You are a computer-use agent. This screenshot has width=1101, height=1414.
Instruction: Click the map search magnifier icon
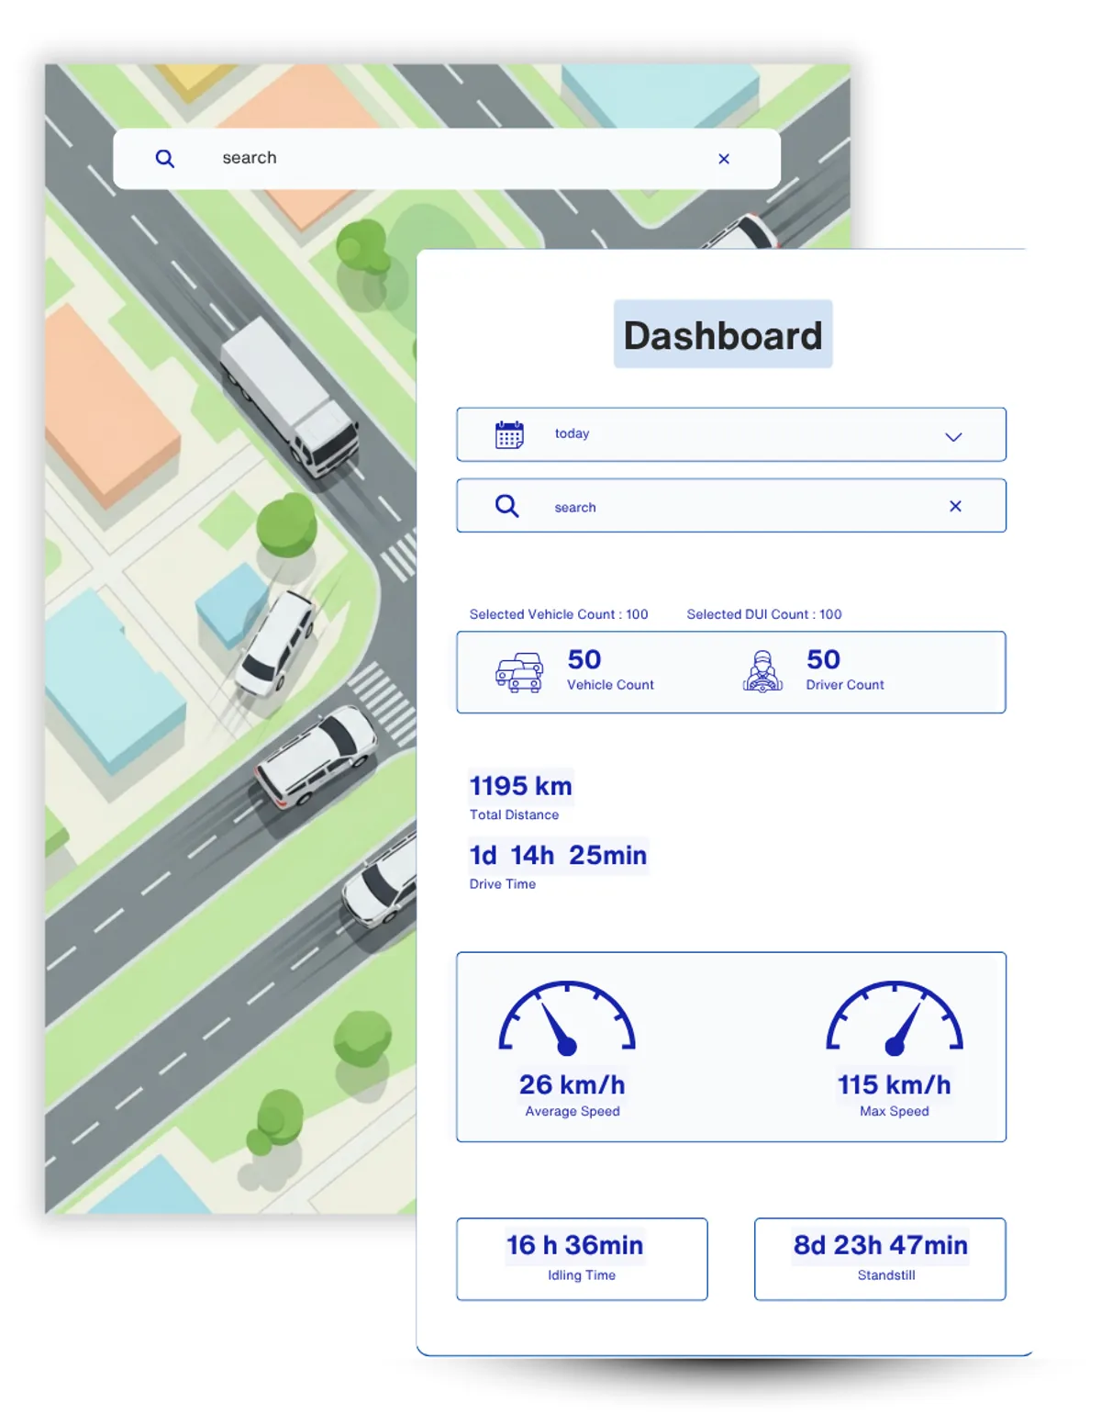(x=165, y=159)
